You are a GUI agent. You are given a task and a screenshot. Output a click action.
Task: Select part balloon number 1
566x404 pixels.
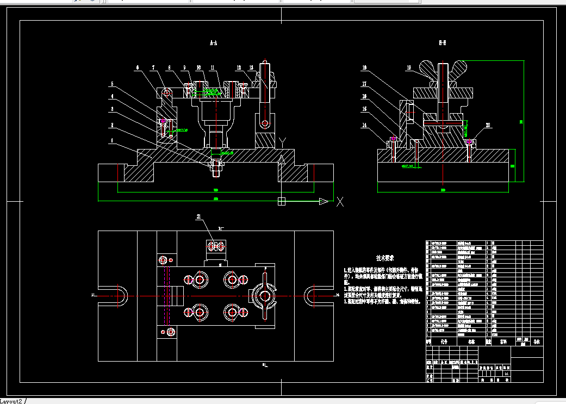[x=112, y=140]
